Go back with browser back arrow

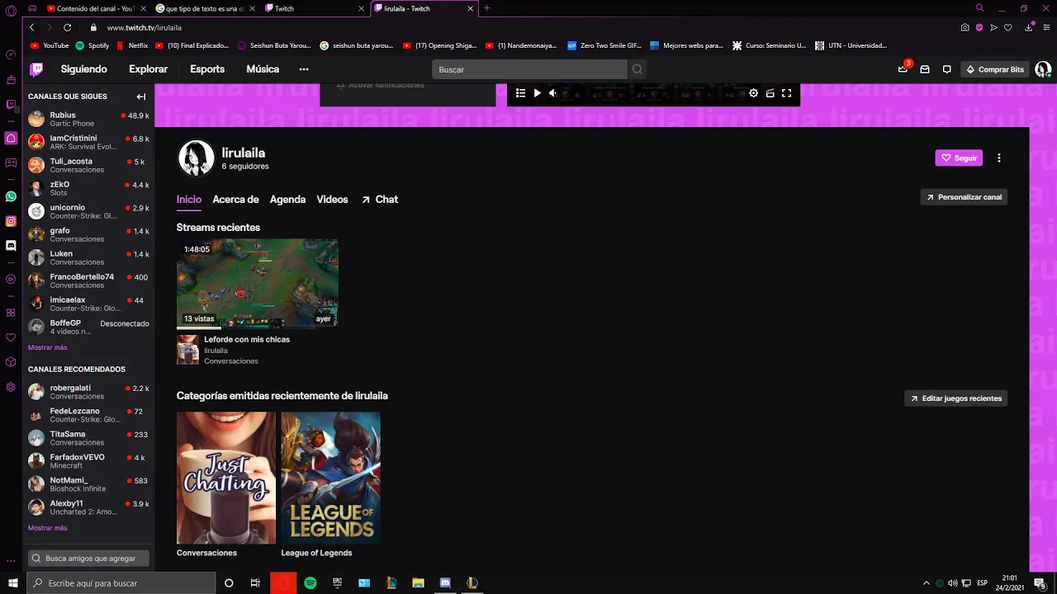pos(31,27)
